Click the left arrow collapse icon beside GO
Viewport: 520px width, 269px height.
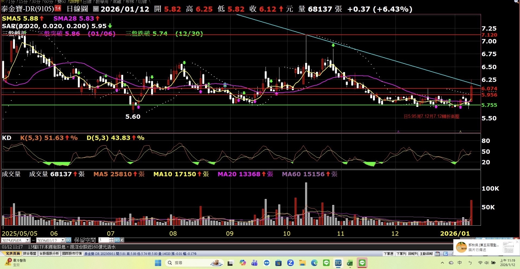[122, 240]
